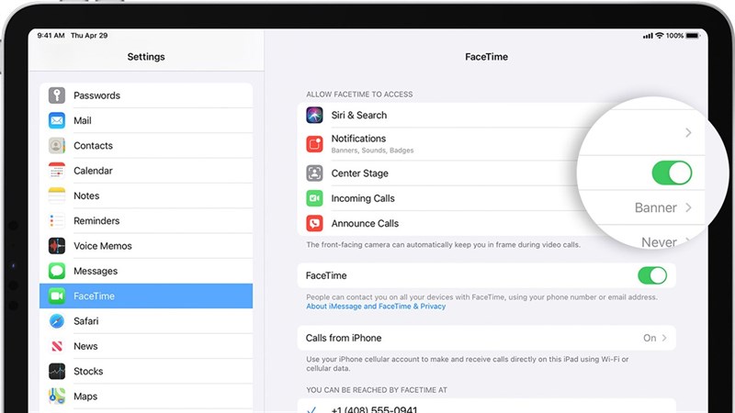Open Passwords key icon in sidebar

pyautogui.click(x=57, y=95)
